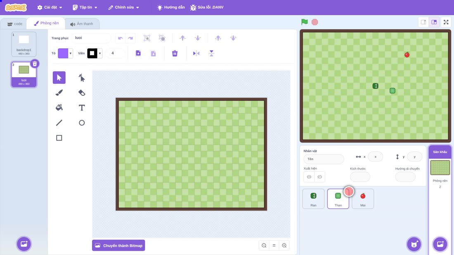Stop the project with red button
This screenshot has height=255, width=454.
coord(315,22)
